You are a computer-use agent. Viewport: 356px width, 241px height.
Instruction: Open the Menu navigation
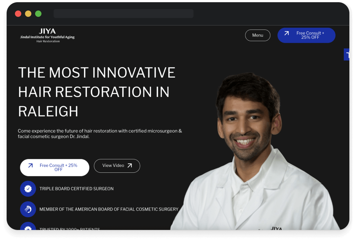(x=258, y=35)
